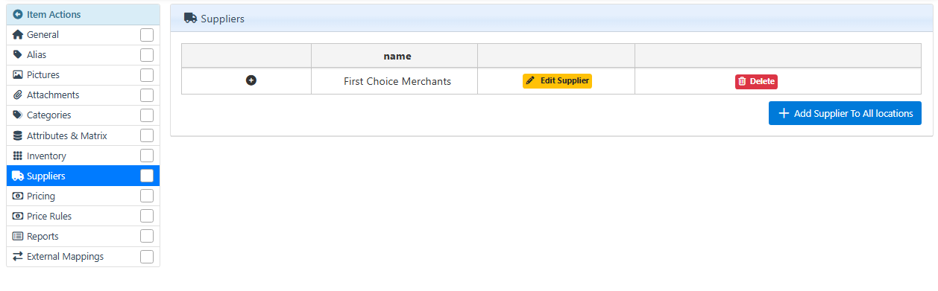Click Add Supplier To All locations
Image resolution: width=938 pixels, height=291 pixels.
(845, 113)
